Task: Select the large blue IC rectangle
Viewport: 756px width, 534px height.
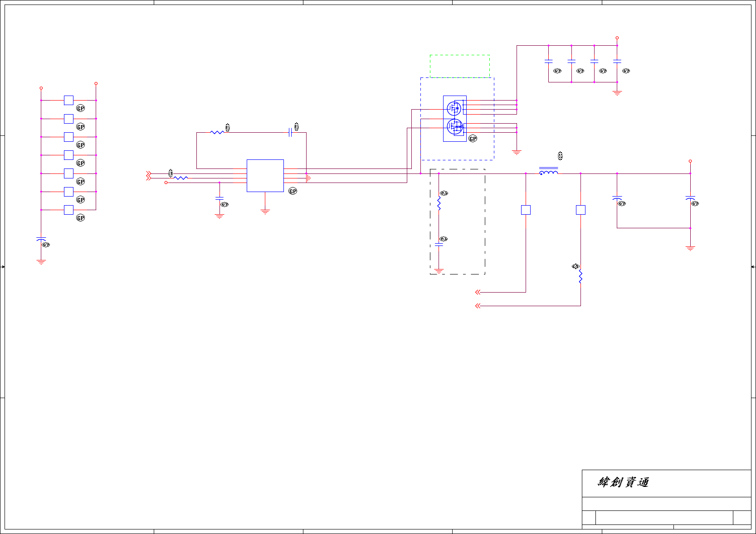Action: click(265, 176)
